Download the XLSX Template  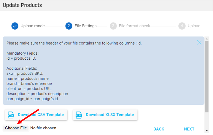tap(105, 115)
